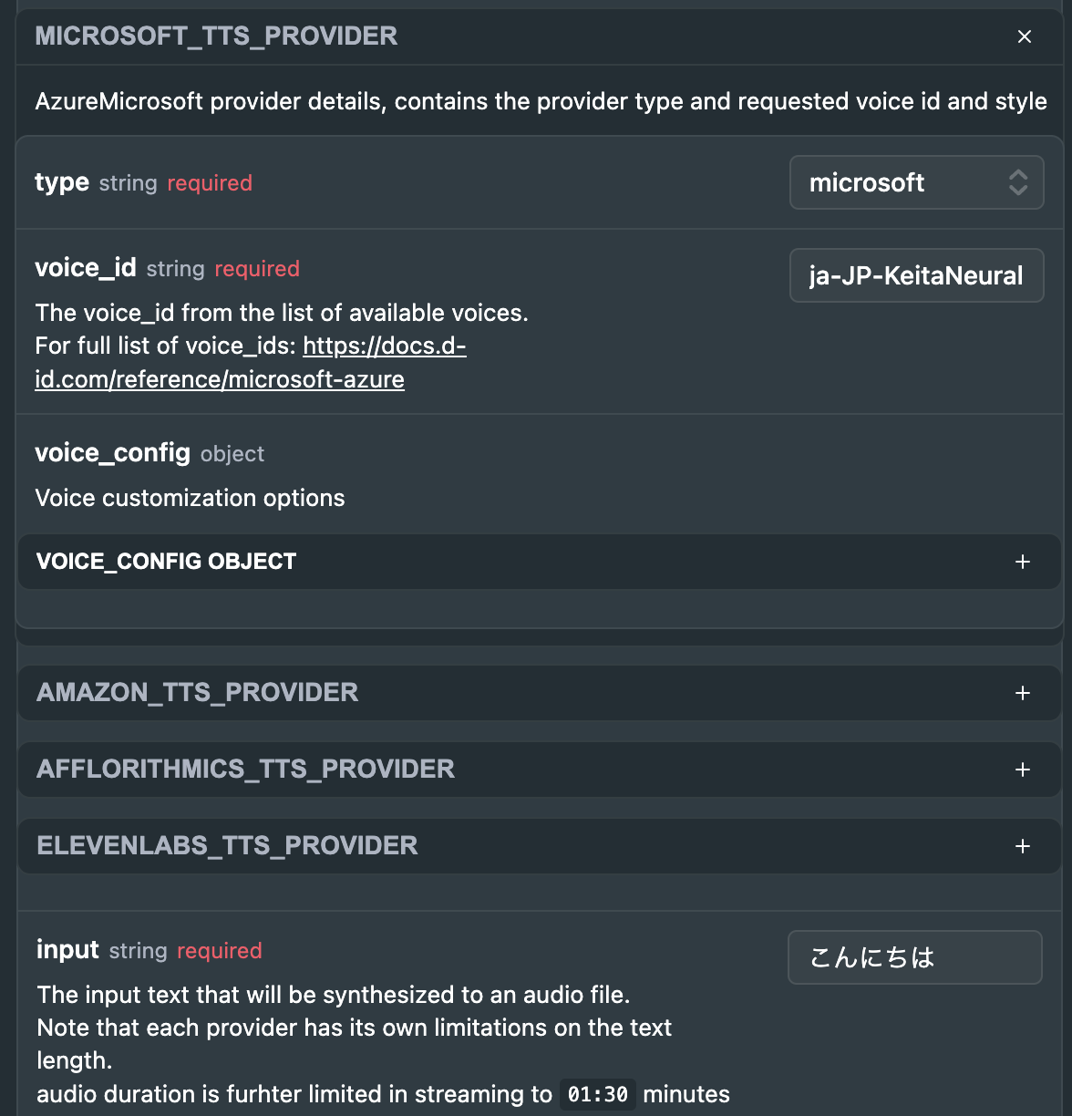Click the up-down chevron arrows on the type selector
The height and width of the screenshot is (1116, 1072).
click(1018, 182)
